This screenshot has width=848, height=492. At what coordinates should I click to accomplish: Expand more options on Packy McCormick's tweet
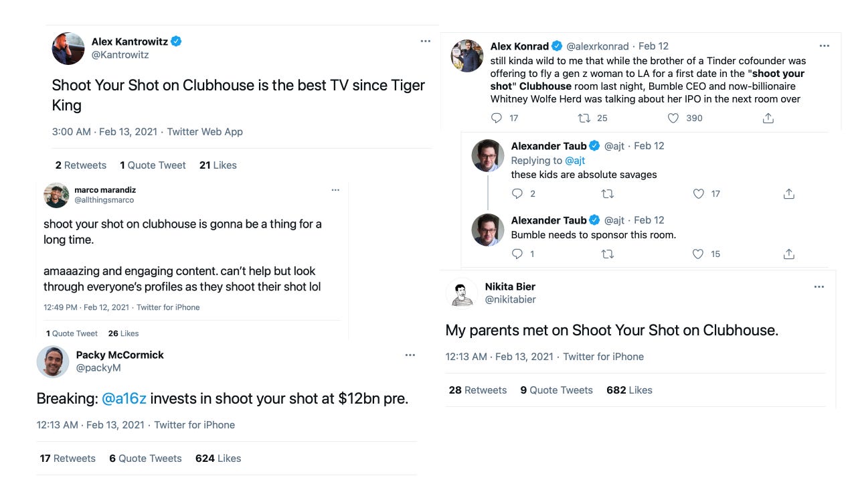(x=410, y=355)
